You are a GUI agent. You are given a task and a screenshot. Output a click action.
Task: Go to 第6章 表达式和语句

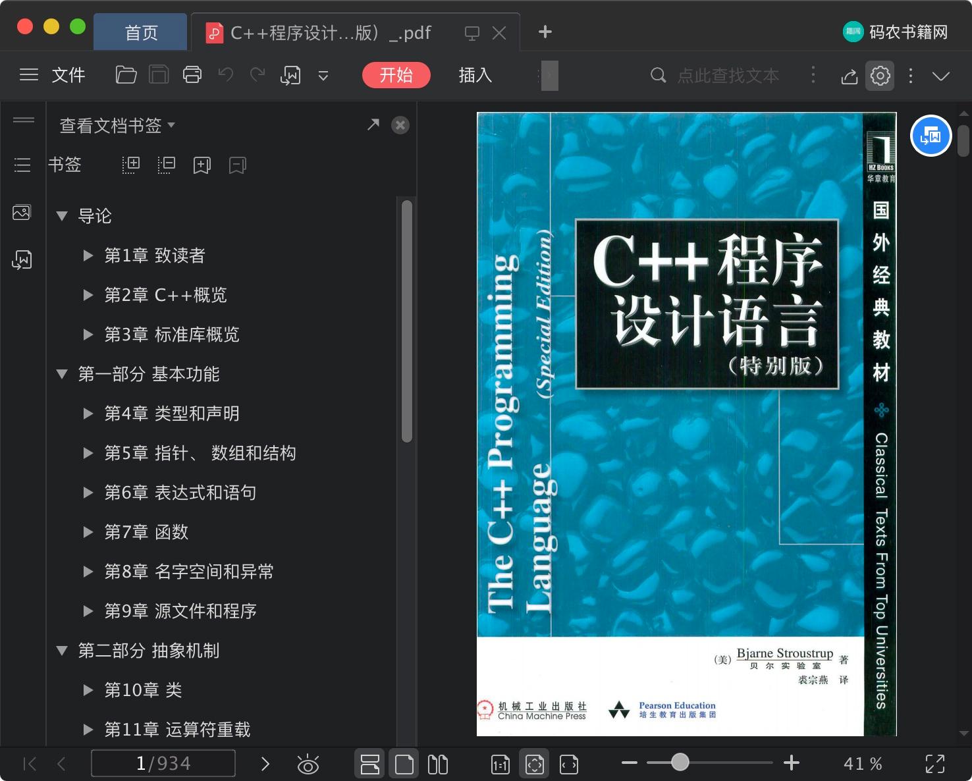180,493
